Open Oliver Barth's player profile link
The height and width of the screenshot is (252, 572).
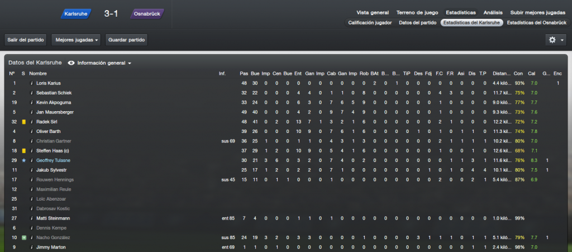click(x=49, y=131)
